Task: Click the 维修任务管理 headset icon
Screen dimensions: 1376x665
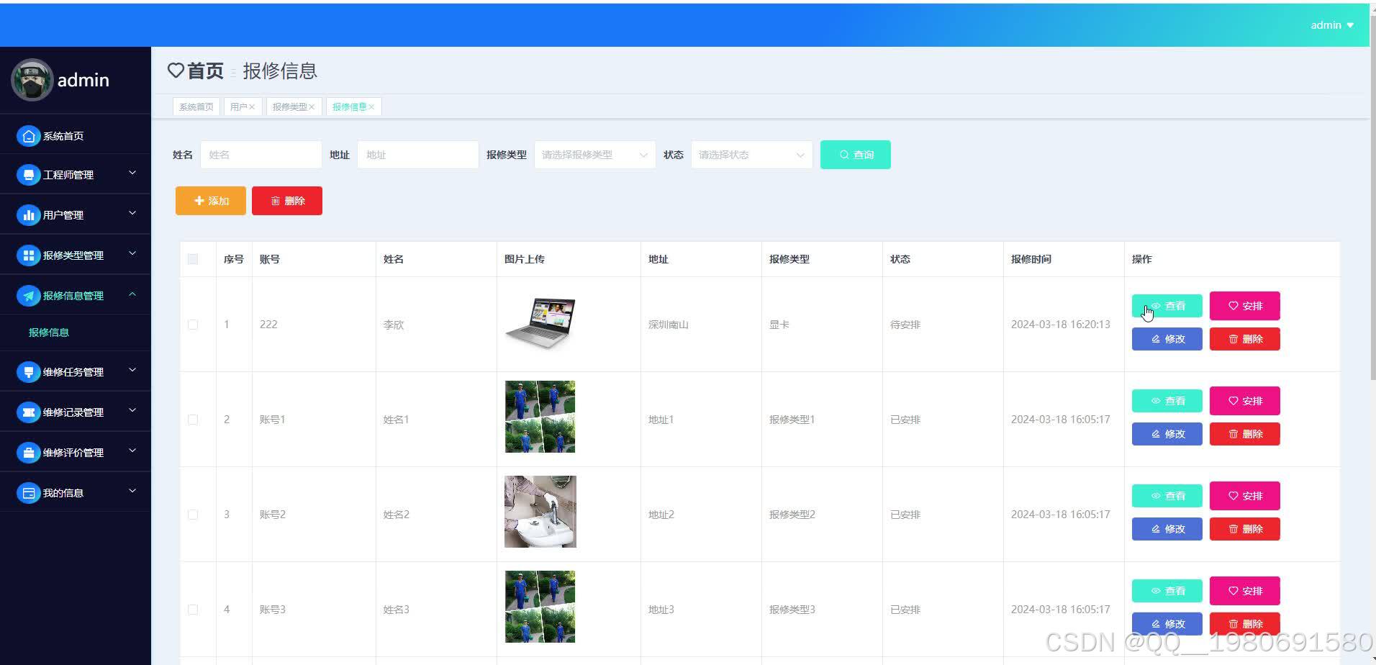Action: (x=28, y=371)
